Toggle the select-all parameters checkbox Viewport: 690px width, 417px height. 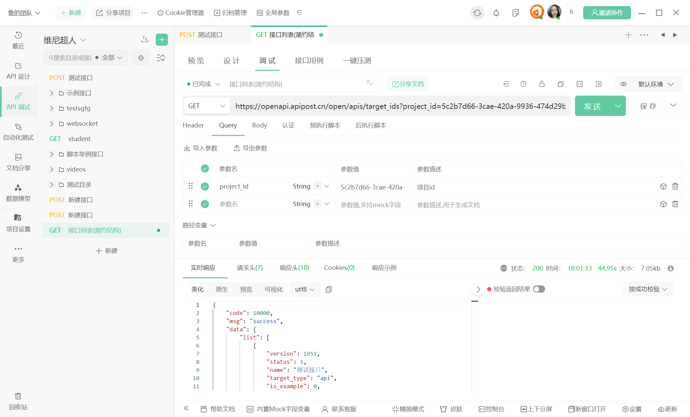[x=205, y=168]
